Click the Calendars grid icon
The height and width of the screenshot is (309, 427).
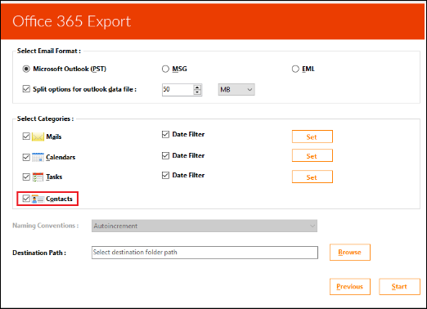point(38,157)
